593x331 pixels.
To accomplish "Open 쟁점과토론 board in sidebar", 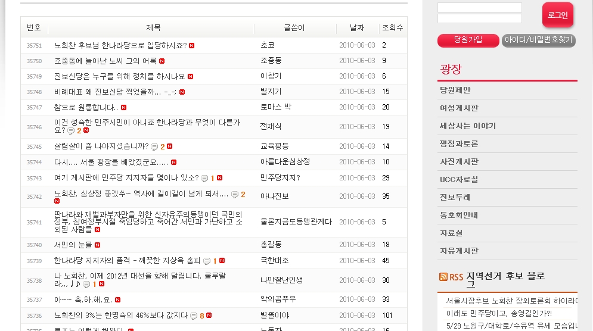I will [x=459, y=143].
